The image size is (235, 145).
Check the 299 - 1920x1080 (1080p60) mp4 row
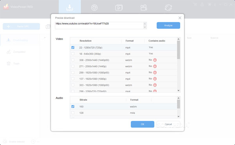[x=73, y=73]
